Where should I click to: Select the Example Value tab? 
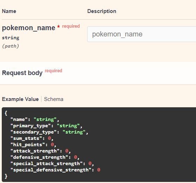coord(20,99)
